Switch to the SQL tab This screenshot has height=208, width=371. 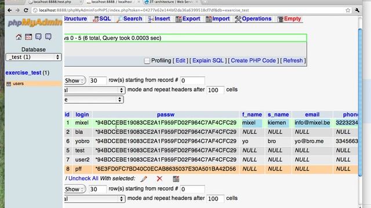(102, 19)
